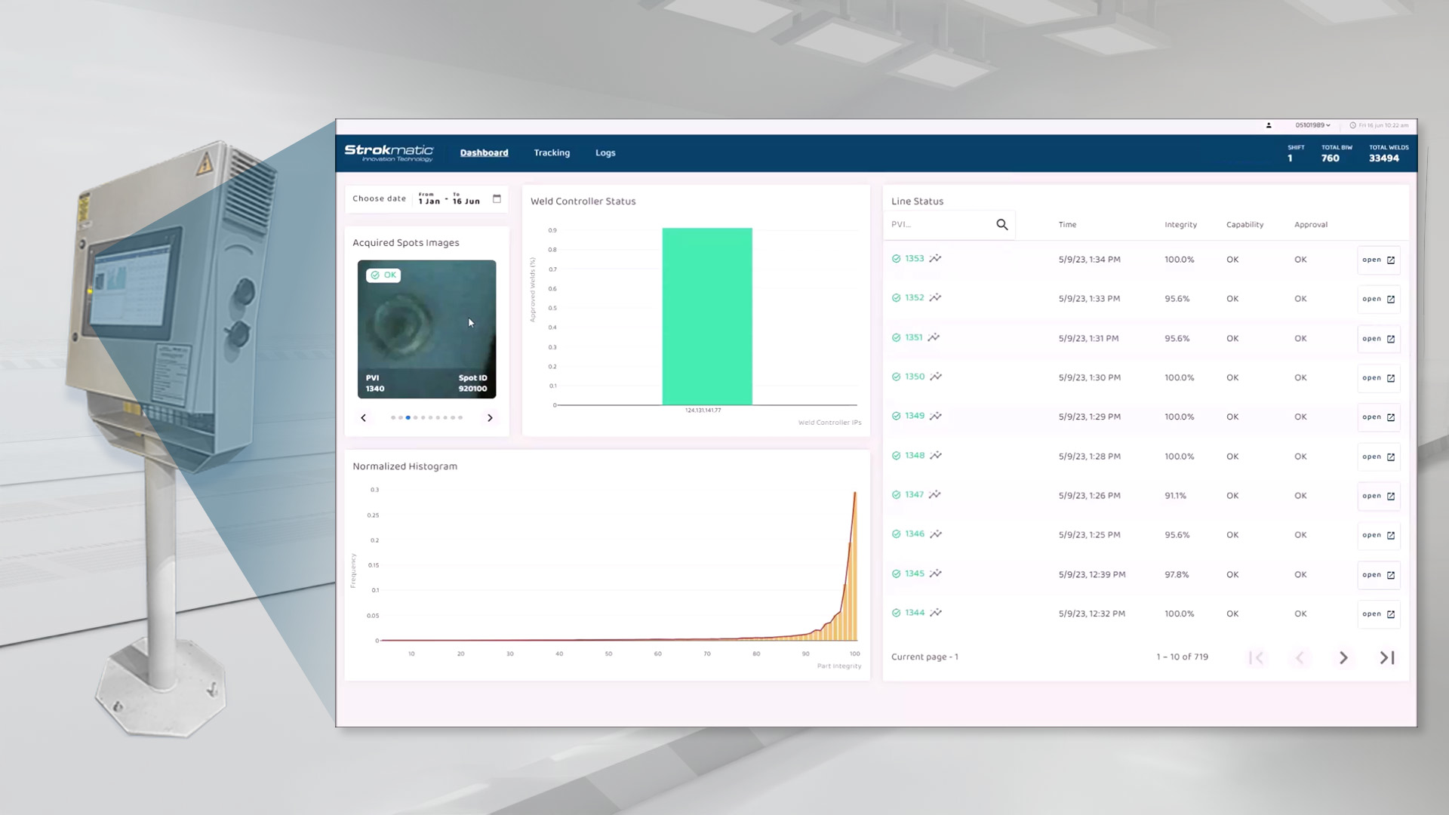
Task: Expand the 05101989 user dropdown
Action: 1312,126
